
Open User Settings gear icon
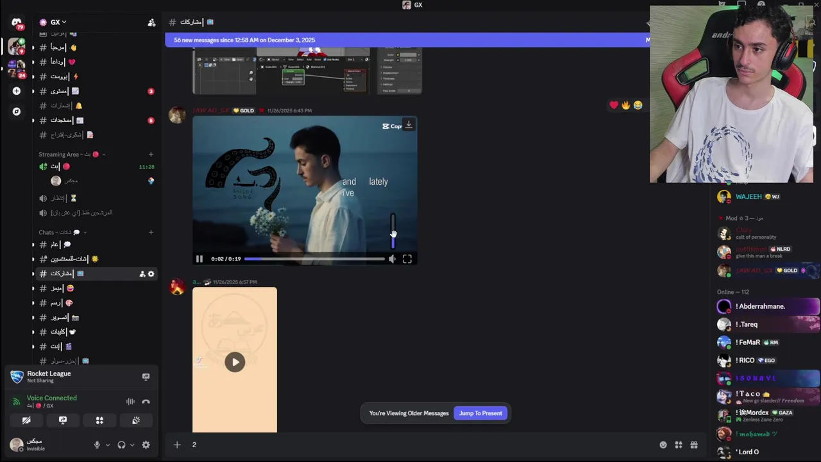tap(146, 445)
